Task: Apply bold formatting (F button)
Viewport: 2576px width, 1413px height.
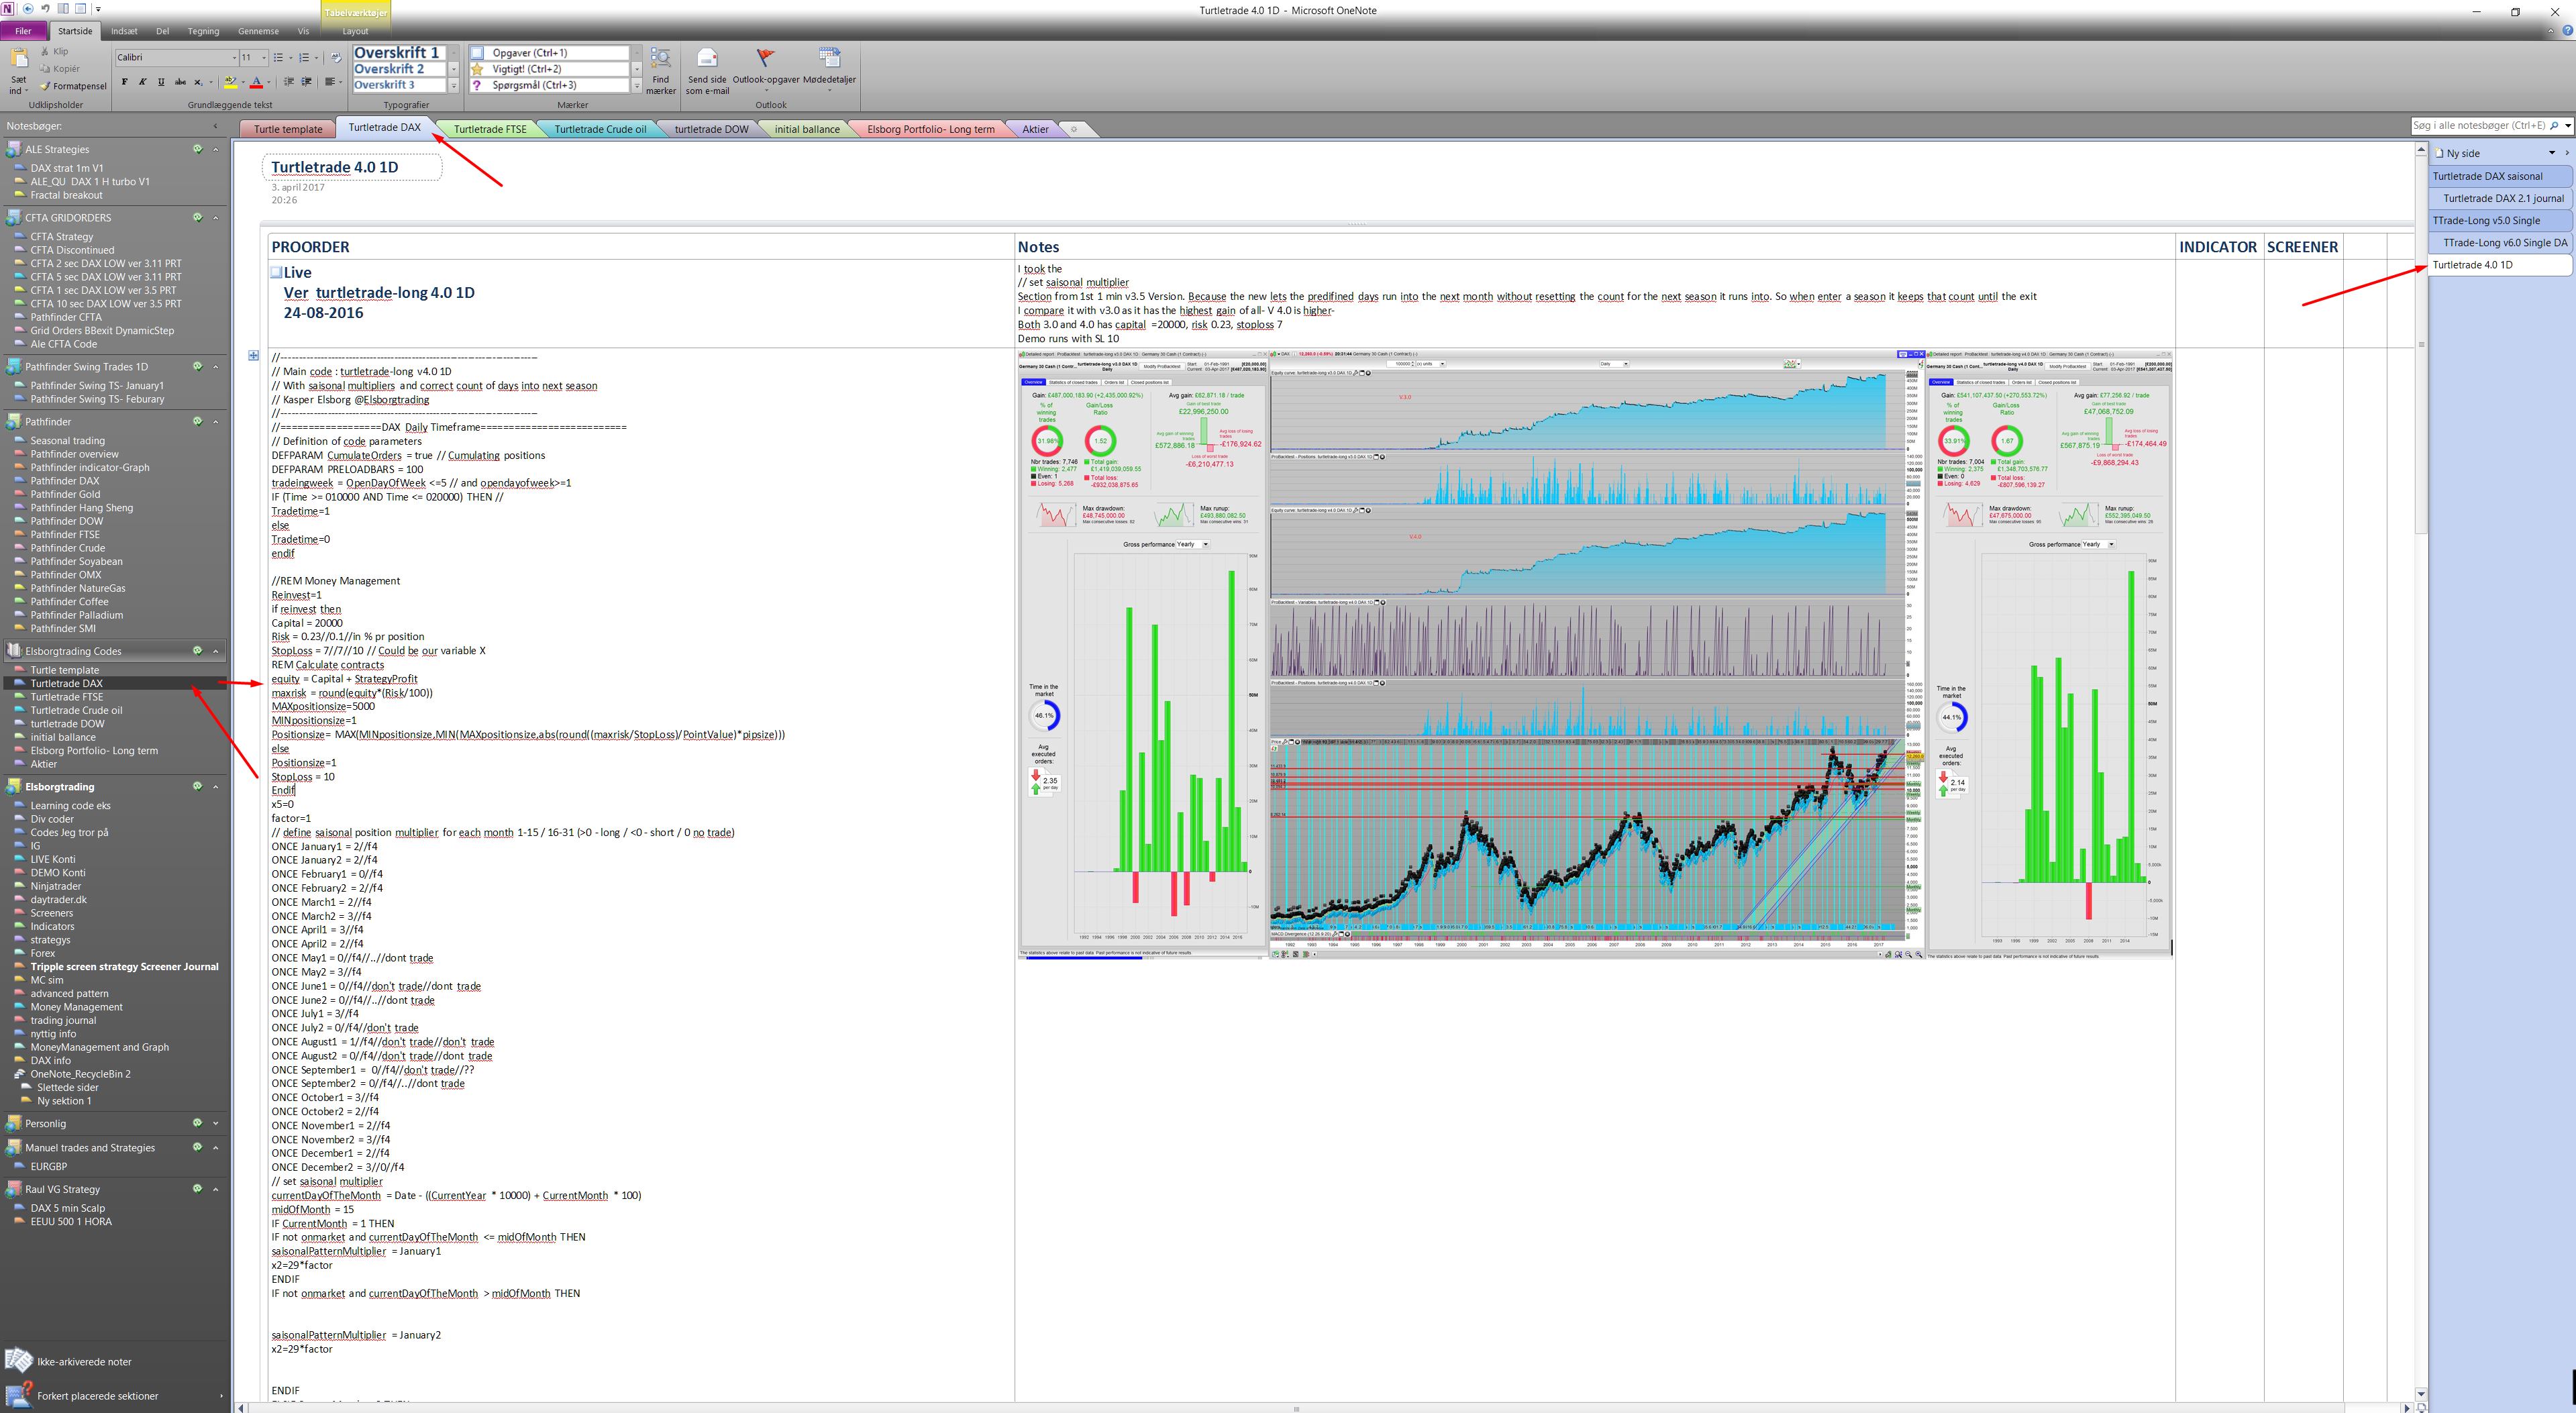Action: 124,82
